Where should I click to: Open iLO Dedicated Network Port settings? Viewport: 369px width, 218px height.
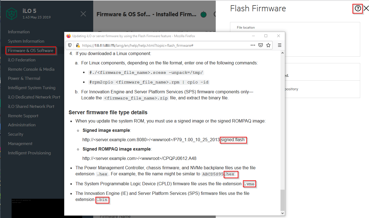coord(34,97)
